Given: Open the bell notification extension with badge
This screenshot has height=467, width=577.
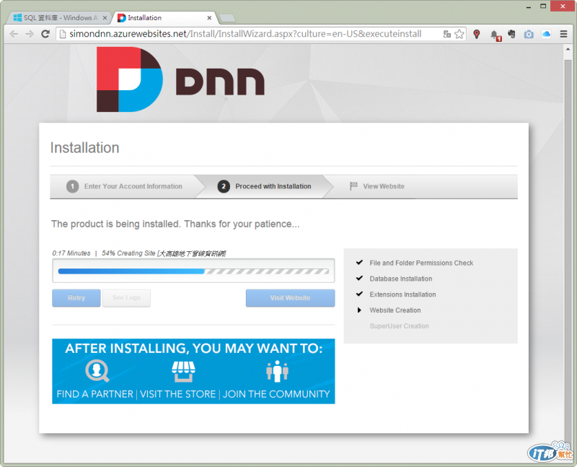Looking at the screenshot, I should [495, 35].
